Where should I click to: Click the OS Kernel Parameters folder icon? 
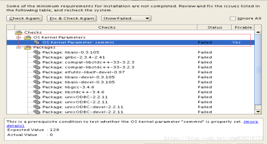28,38
